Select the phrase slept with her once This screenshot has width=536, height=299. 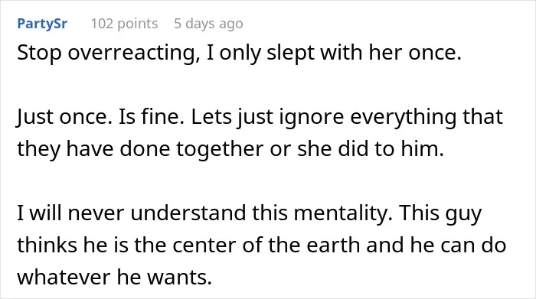click(x=364, y=53)
